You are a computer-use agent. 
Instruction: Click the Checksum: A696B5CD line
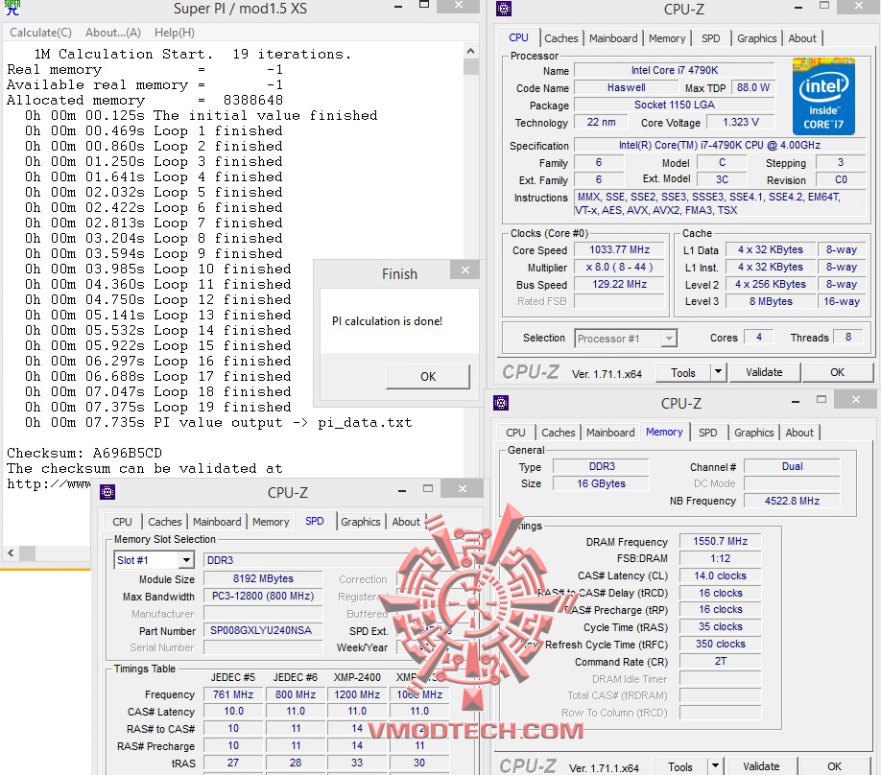coord(84,454)
